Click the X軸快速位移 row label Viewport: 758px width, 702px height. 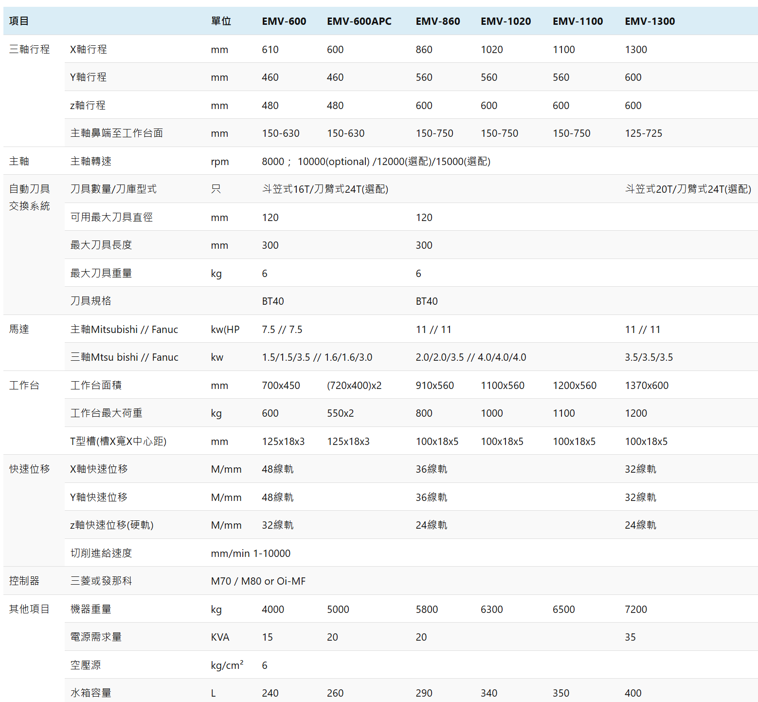[99, 469]
